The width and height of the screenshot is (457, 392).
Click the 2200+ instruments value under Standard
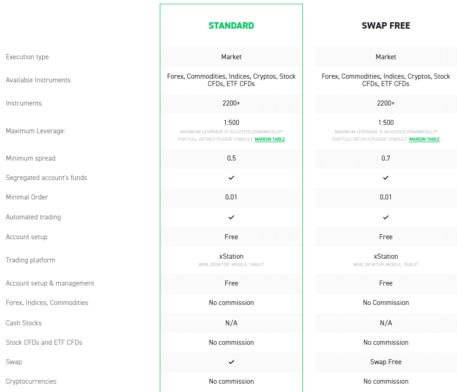(231, 103)
